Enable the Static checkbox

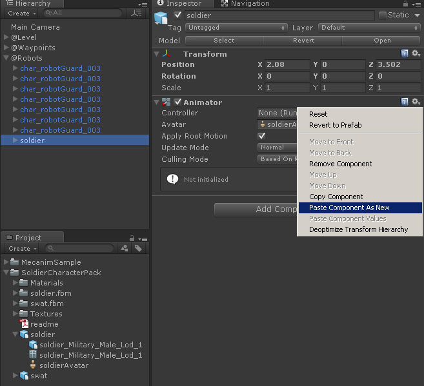(382, 15)
